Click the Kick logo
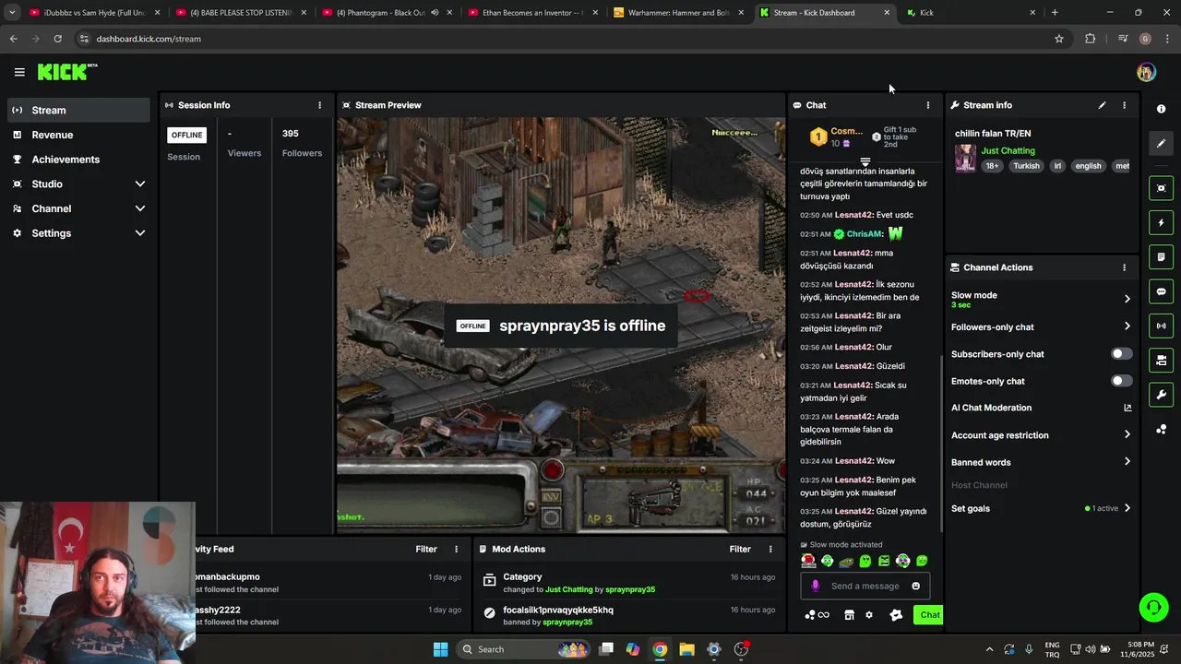The height and width of the screenshot is (664, 1181). pos(66,72)
